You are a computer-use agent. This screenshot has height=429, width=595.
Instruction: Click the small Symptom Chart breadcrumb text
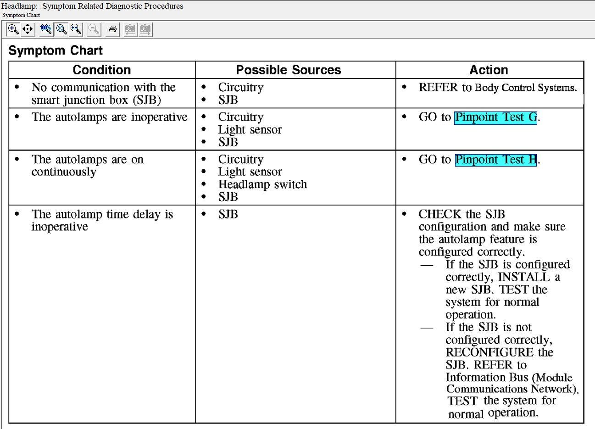click(21, 15)
